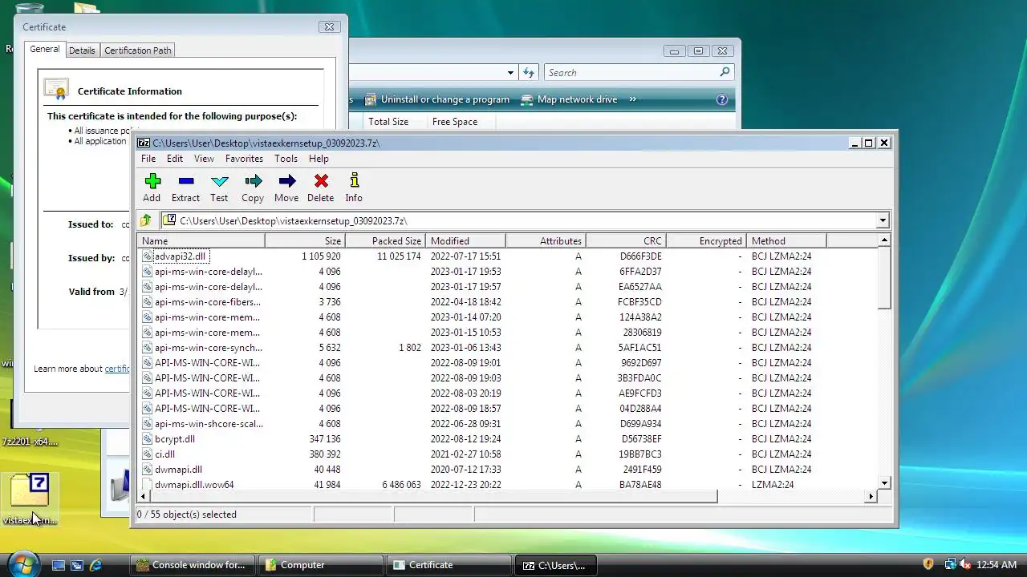
Task: Sort by the Method column header
Action: click(x=786, y=240)
